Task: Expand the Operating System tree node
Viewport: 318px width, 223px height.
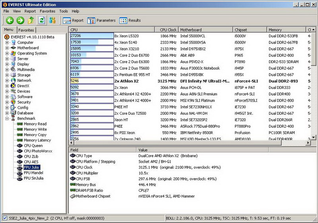Action: pyautogui.click(x=7, y=53)
